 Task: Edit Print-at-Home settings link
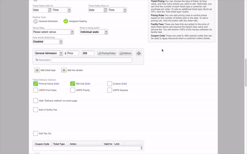tap(57, 84)
